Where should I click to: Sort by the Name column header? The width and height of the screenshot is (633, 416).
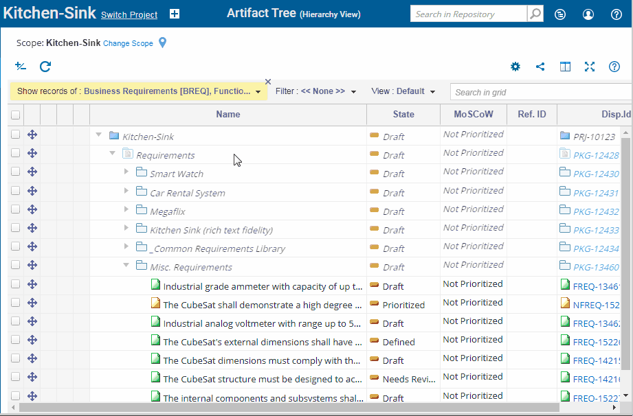coord(228,115)
